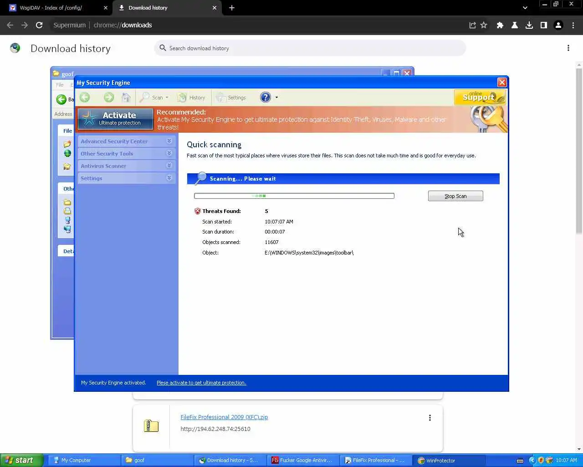Click the Windows Start button
583x467 pixels.
[22, 460]
